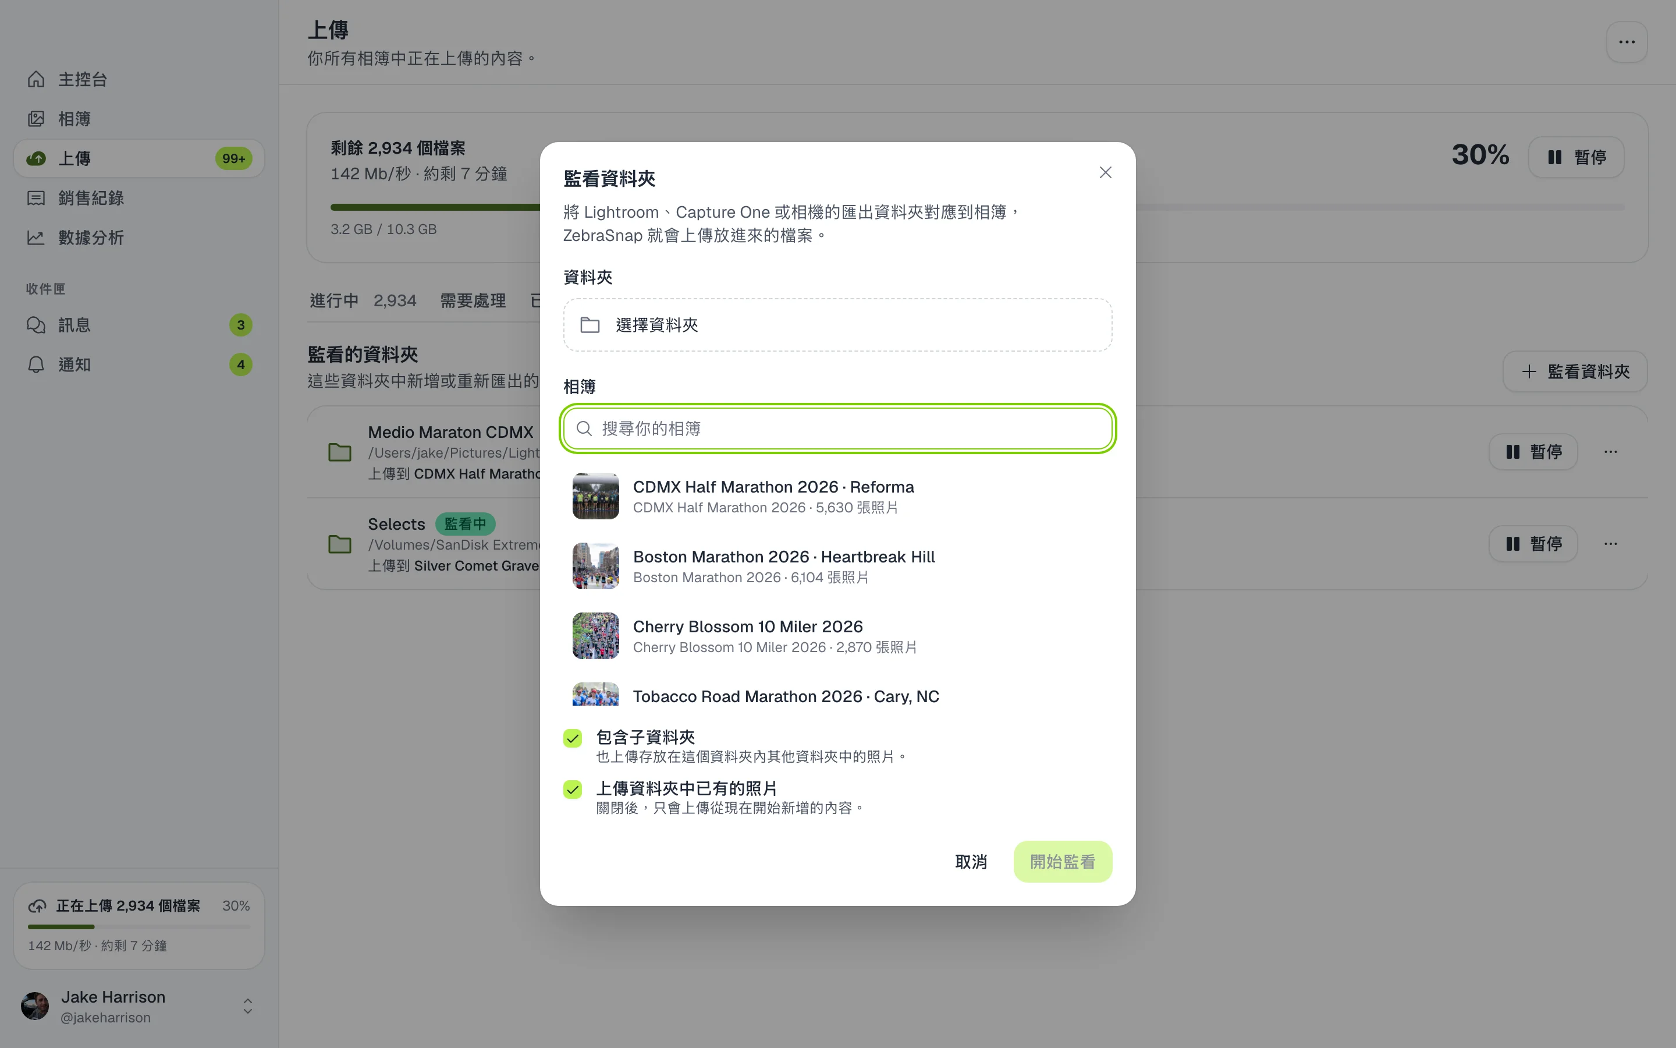Toggle the 包含子資料夾 checkbox

(573, 738)
